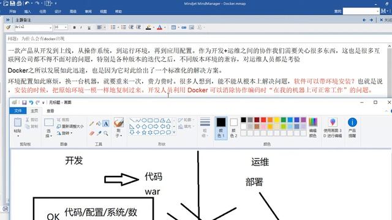
Task: Undo the last MindManager action
Action: pos(27,4)
